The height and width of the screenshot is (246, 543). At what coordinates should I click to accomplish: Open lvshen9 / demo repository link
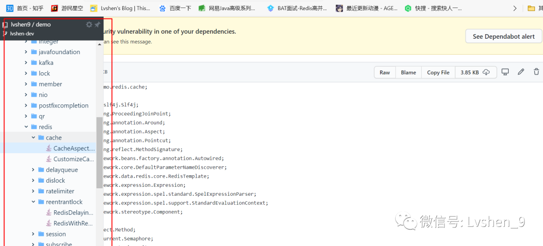(31, 25)
